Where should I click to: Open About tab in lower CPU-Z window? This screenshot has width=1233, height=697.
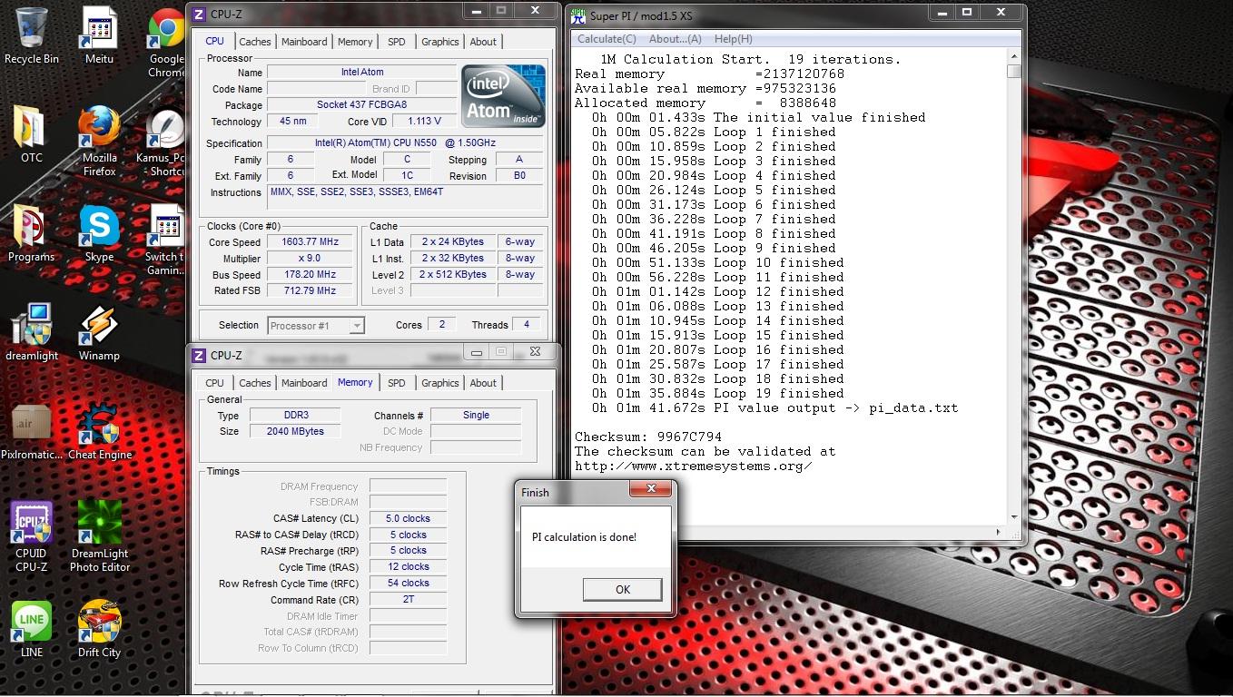click(x=483, y=383)
